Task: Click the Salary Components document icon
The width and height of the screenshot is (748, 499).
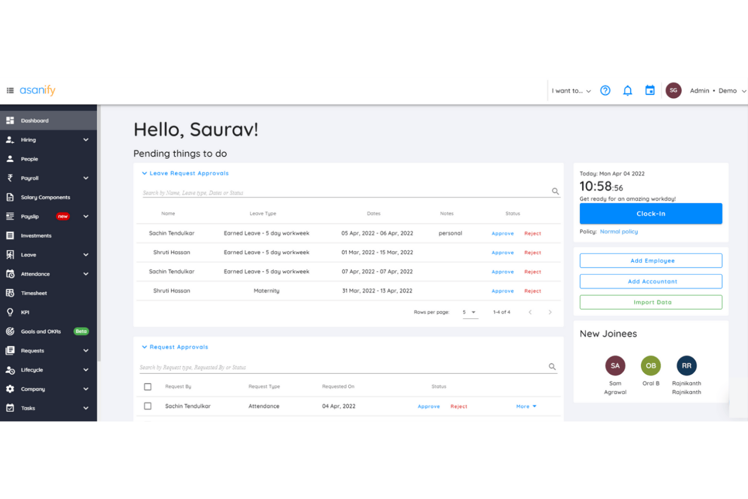Action: point(10,197)
